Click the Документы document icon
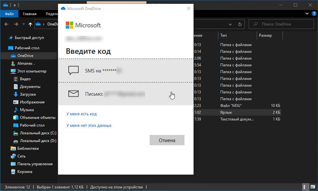The height and width of the screenshot is (191, 318). click(16, 87)
